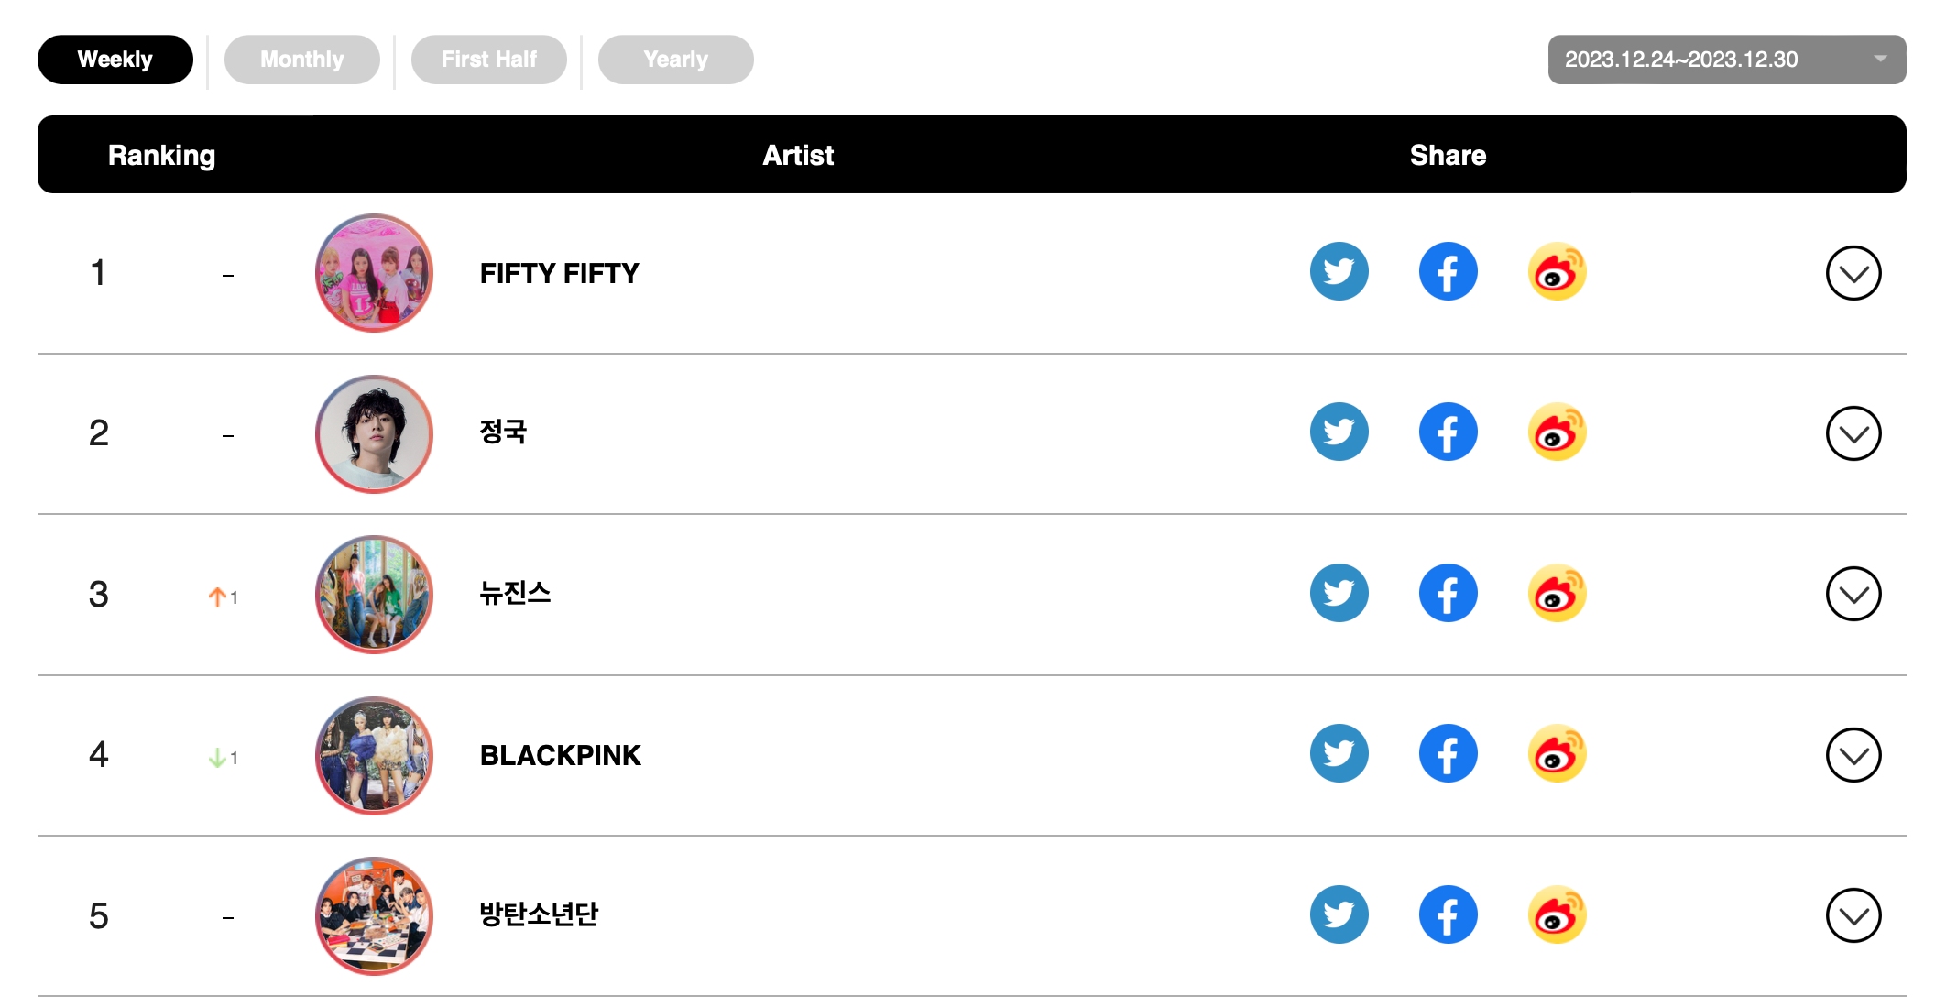Share FIFTY FIFTY ranking on Facebook
This screenshot has width=1946, height=1007.
pos(1448,272)
